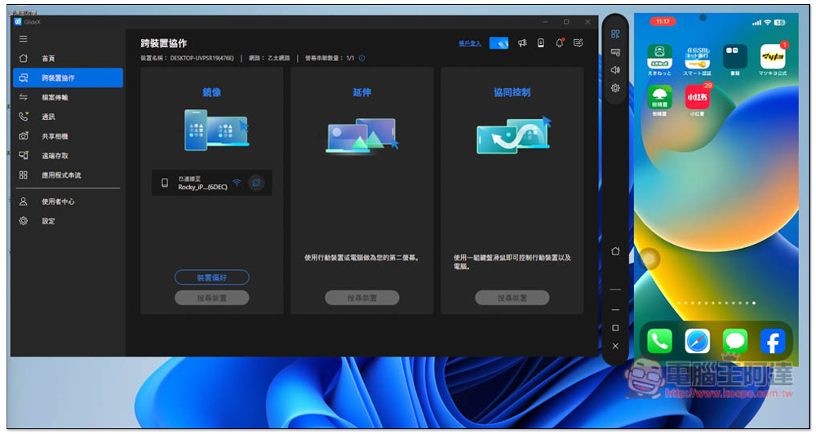Screen dimensions: 816x434
Task: Click the disconnect icon beside Rocky_iP device
Action: coord(256,183)
